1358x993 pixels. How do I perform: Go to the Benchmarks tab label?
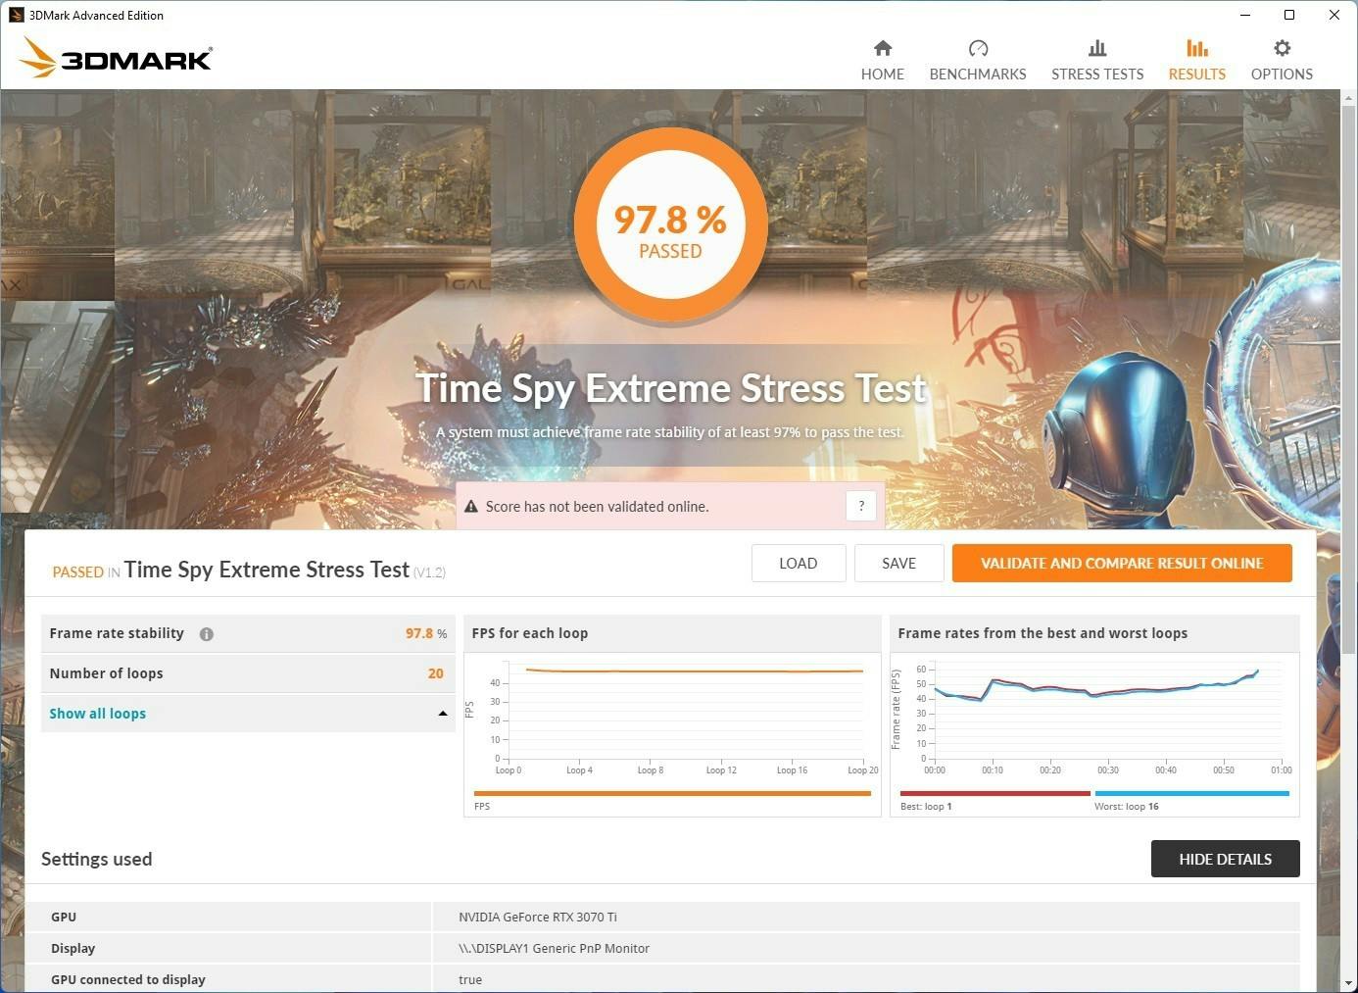click(x=978, y=74)
